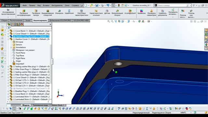
Task: Undo the last action
Action: click(x=108, y=5)
